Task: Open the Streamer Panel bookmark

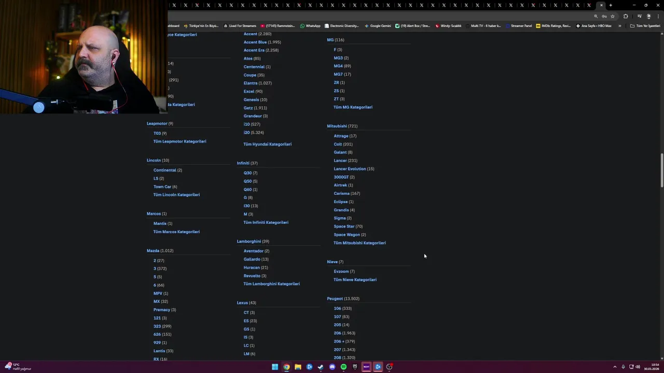Action: (x=519, y=26)
